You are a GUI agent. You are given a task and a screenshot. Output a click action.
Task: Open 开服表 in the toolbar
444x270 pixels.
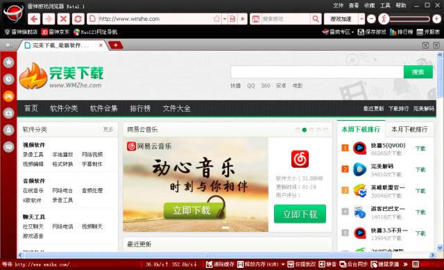428,32
